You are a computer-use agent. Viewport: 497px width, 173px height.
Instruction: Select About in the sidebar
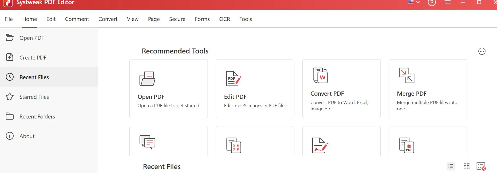tap(49, 136)
